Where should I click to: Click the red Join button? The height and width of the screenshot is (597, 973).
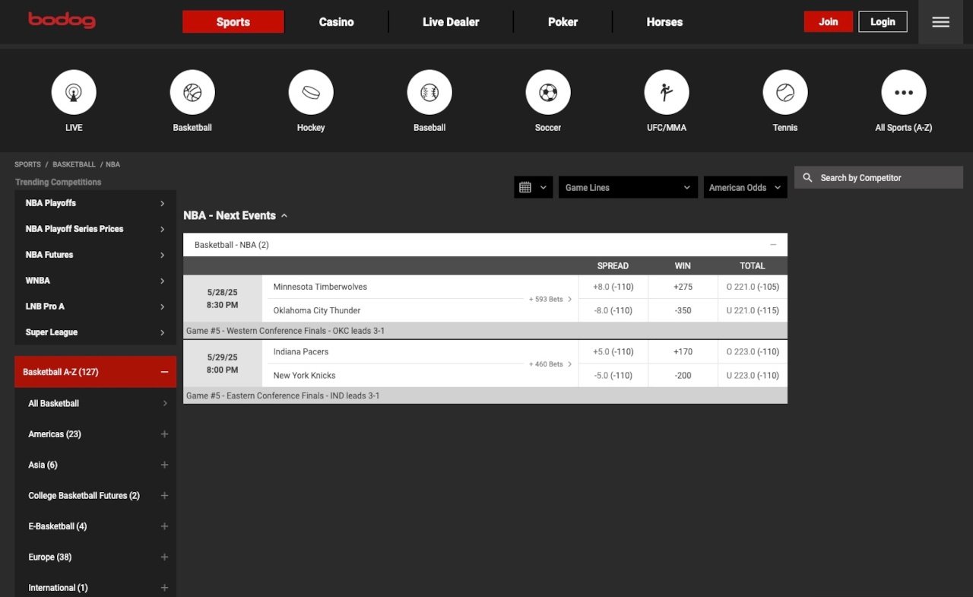(x=829, y=22)
